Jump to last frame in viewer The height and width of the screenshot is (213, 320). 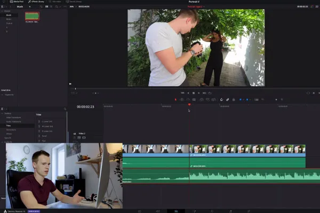pos(204,93)
